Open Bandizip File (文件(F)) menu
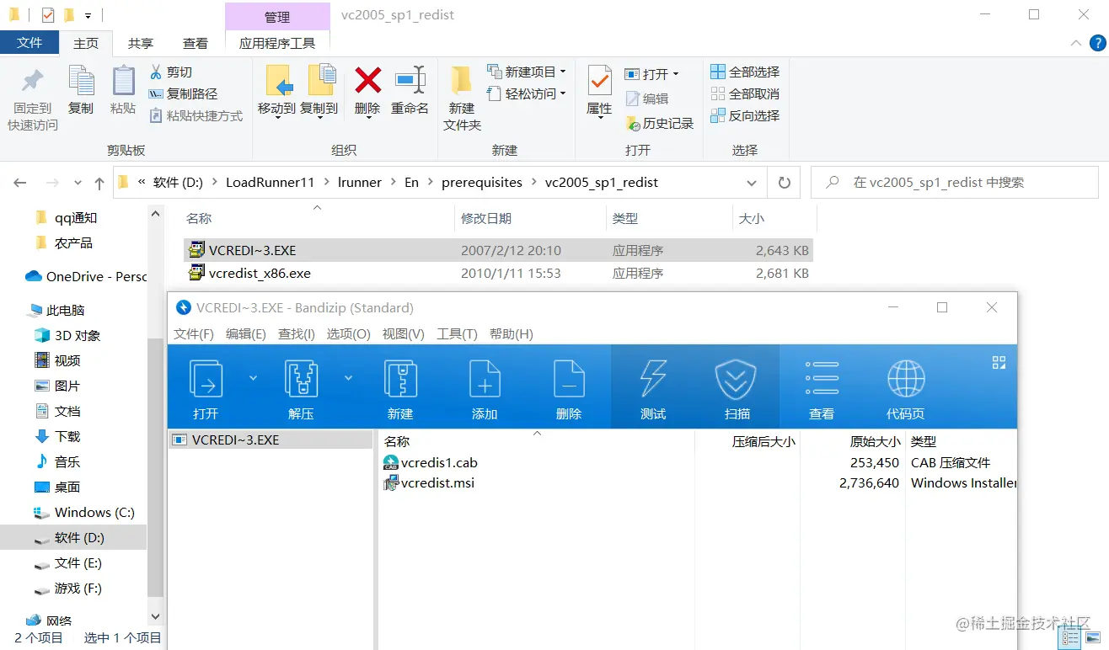 tap(194, 334)
